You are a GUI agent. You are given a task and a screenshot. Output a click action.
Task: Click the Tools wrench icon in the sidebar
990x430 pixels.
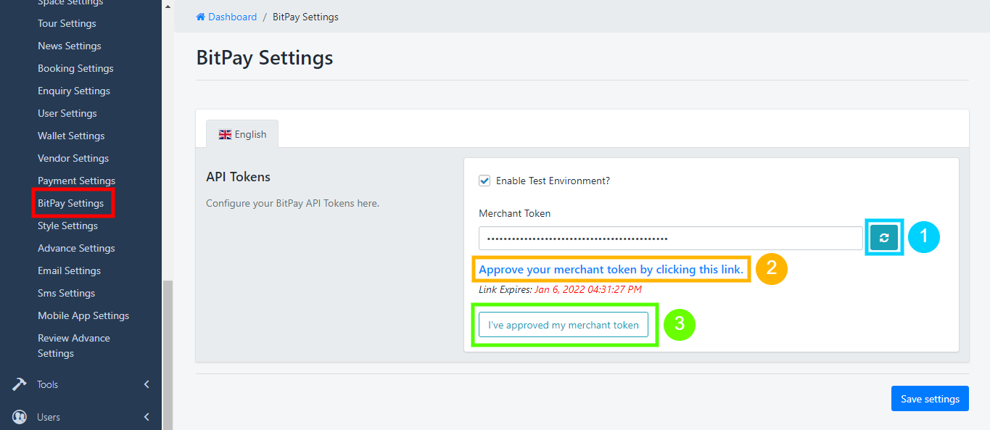point(17,384)
